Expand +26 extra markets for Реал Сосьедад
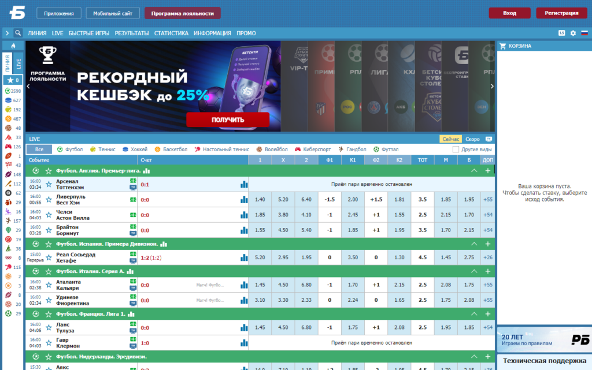This screenshot has width=592, height=370. click(x=488, y=257)
